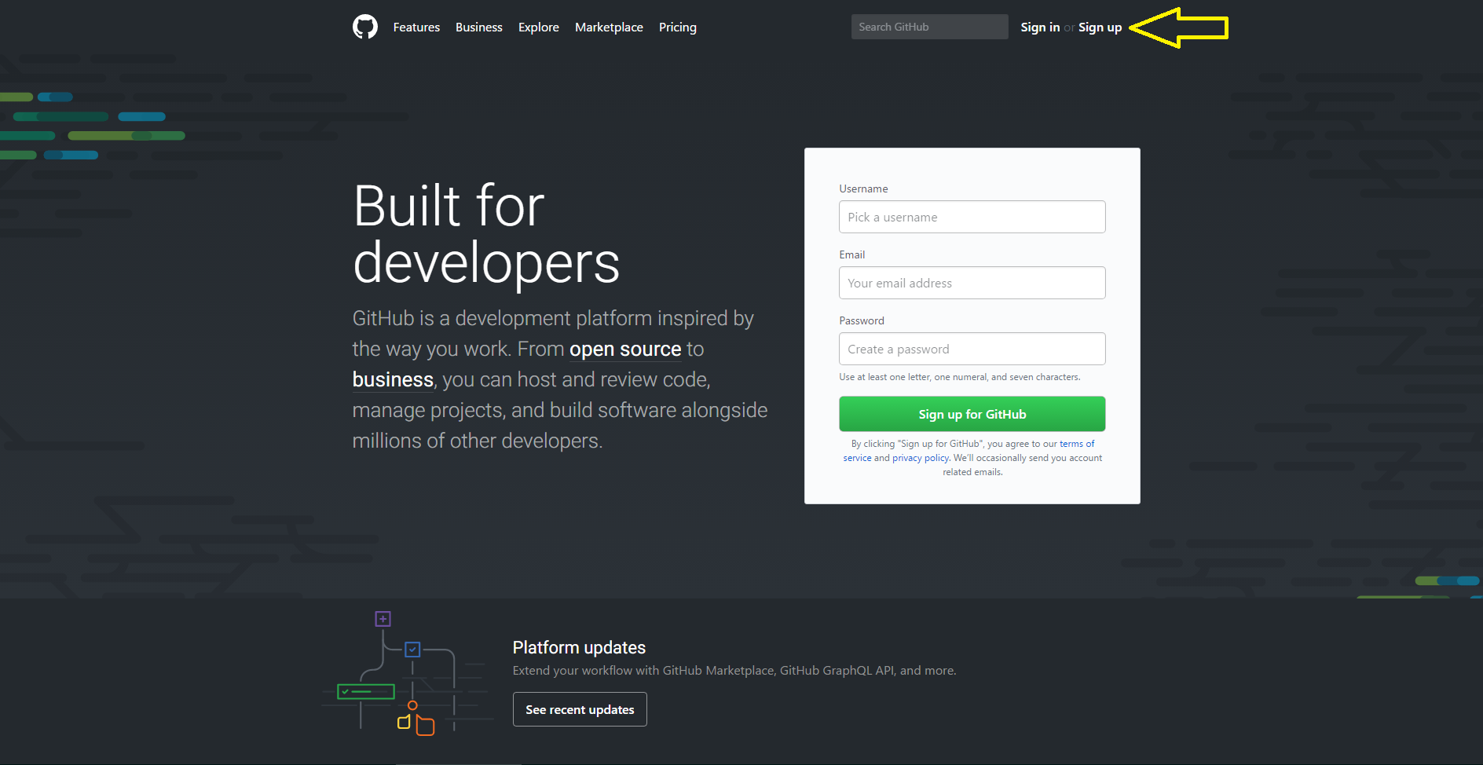Click the Built for developers headline
Image resolution: width=1483 pixels, height=765 pixels.
click(x=486, y=234)
